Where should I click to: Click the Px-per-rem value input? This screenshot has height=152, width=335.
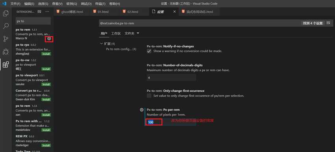coord(171,122)
